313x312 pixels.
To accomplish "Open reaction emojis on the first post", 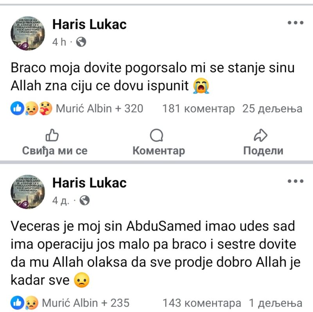I will click(31, 108).
